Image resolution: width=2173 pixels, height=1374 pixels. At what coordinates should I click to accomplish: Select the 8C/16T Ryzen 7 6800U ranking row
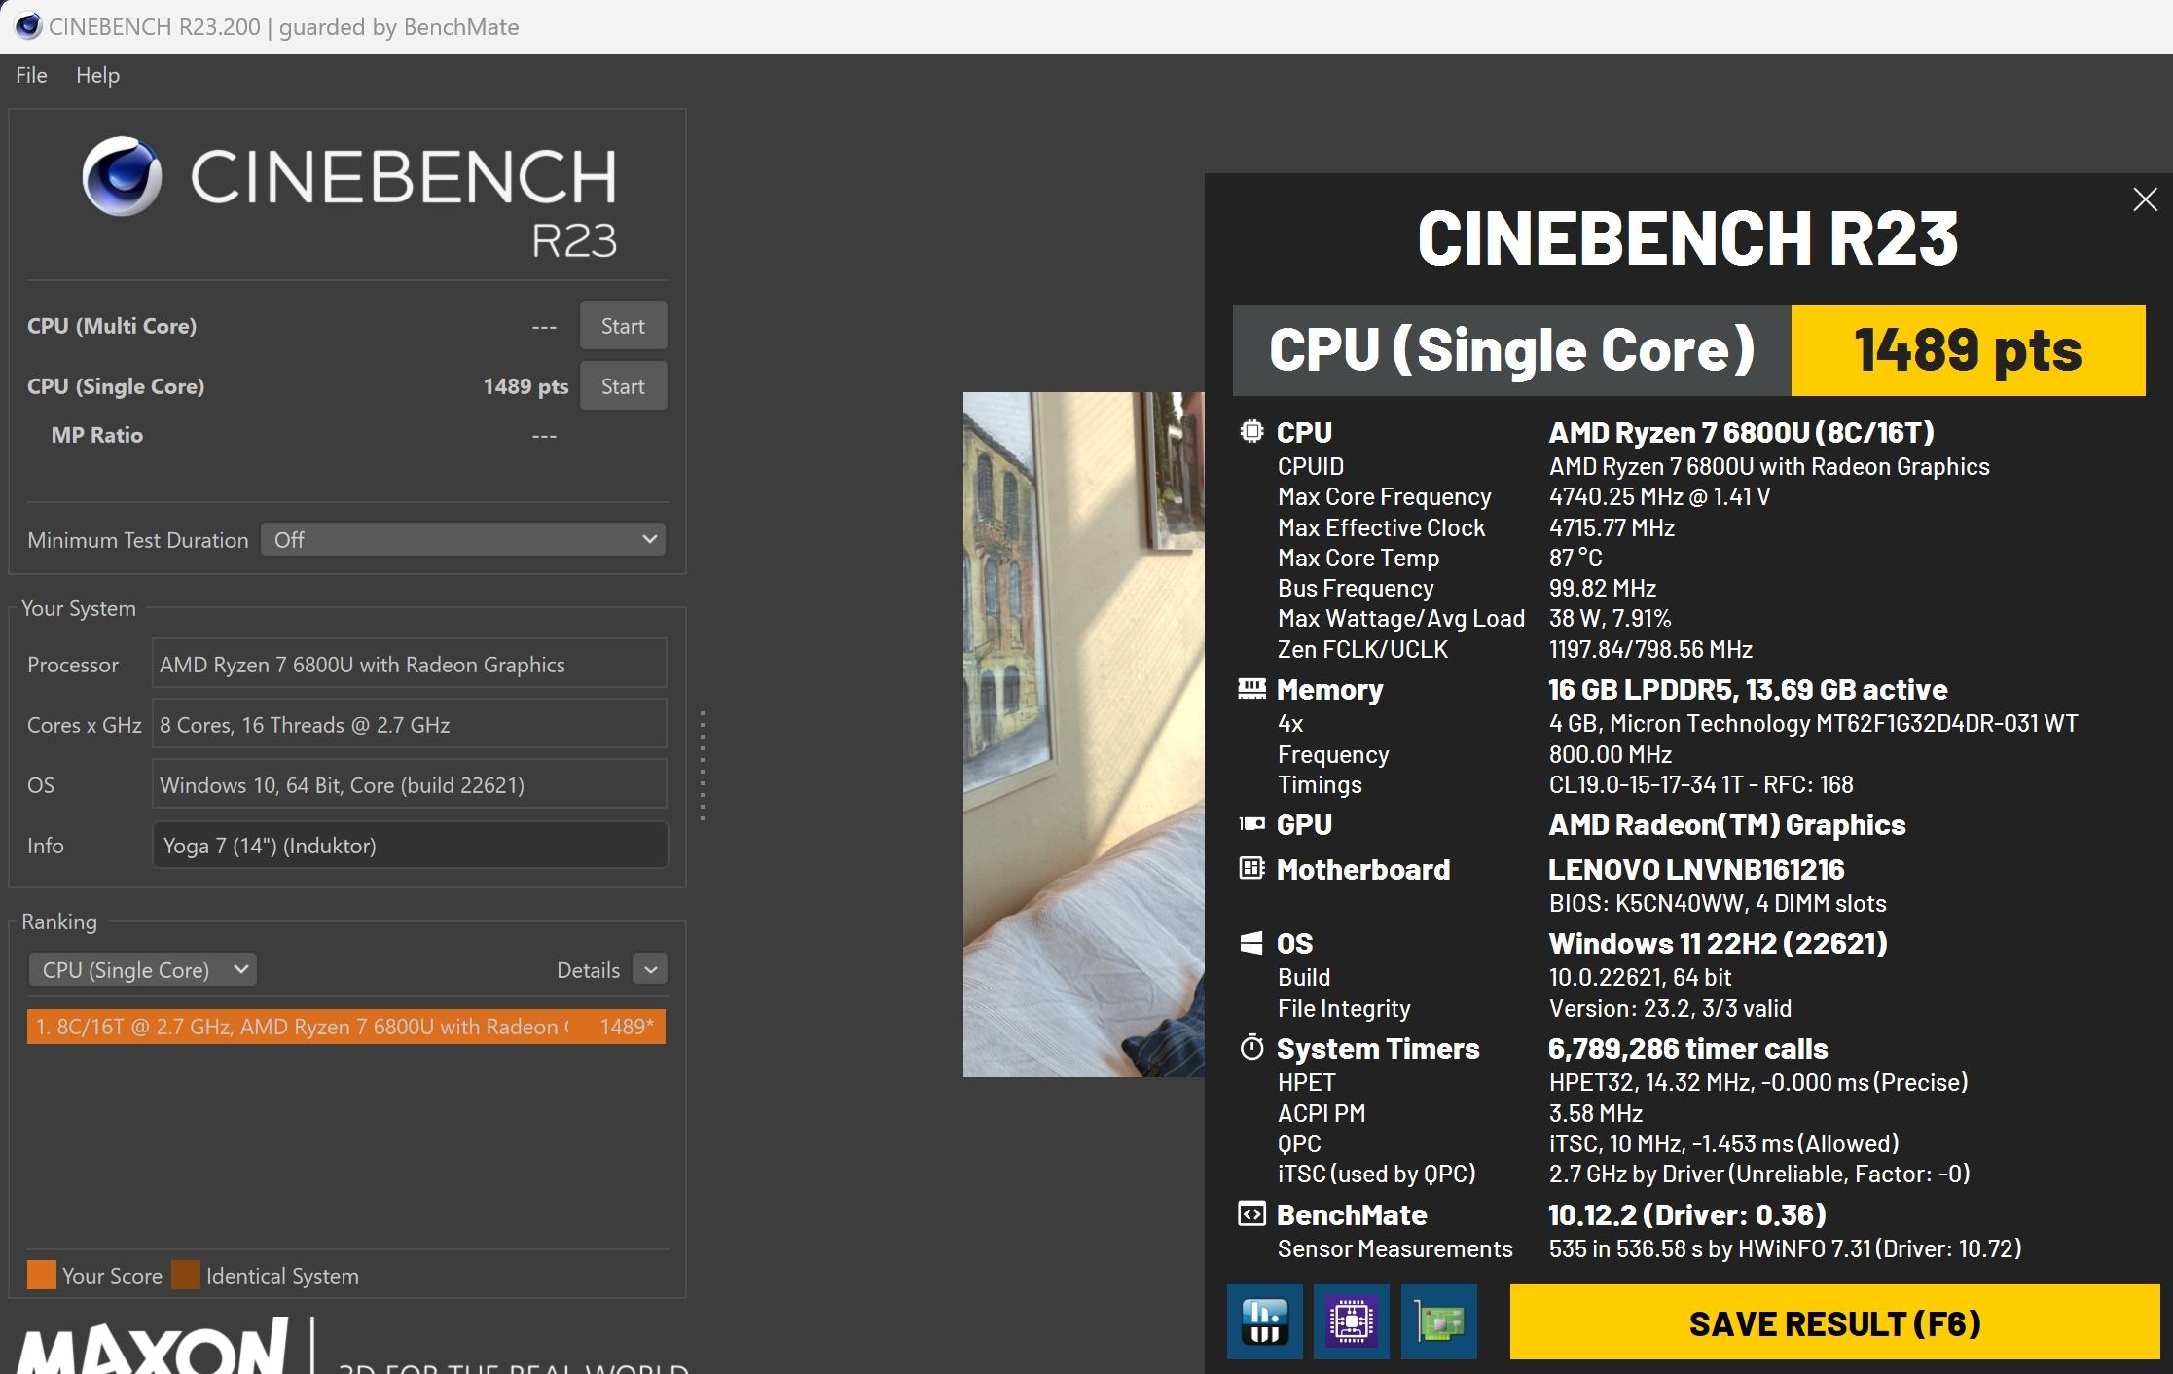(346, 1027)
